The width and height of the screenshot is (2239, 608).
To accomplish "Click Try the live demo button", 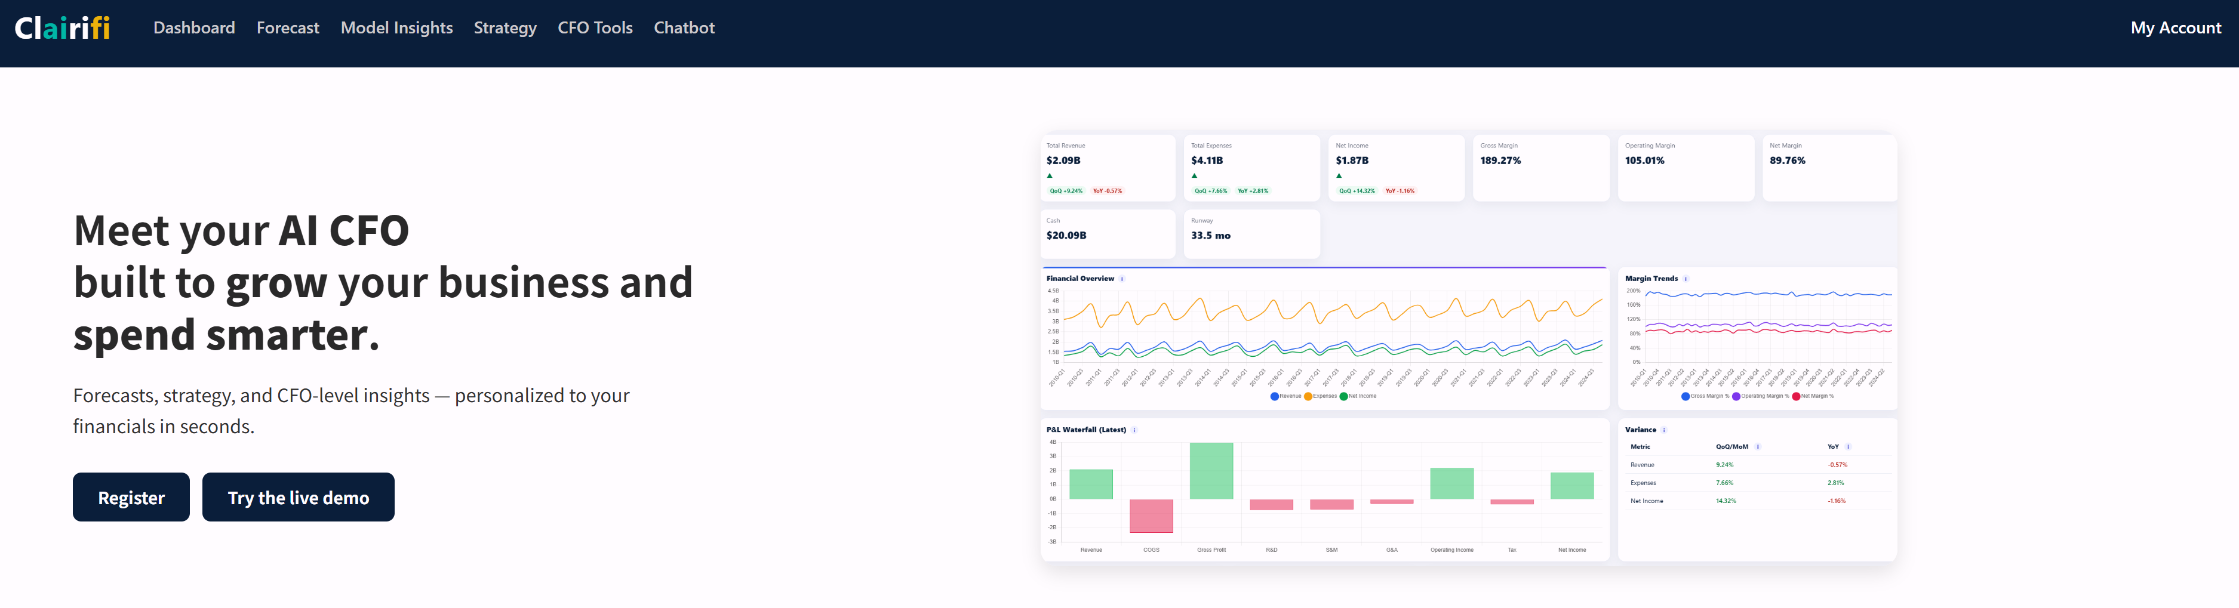I will (x=298, y=498).
